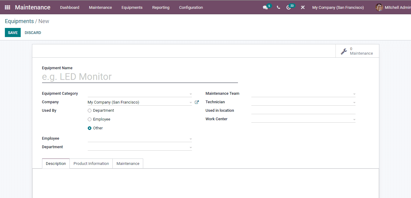The height and width of the screenshot is (198, 411).
Task: Navigate back via Equipments breadcrumb link
Action: tap(19, 21)
